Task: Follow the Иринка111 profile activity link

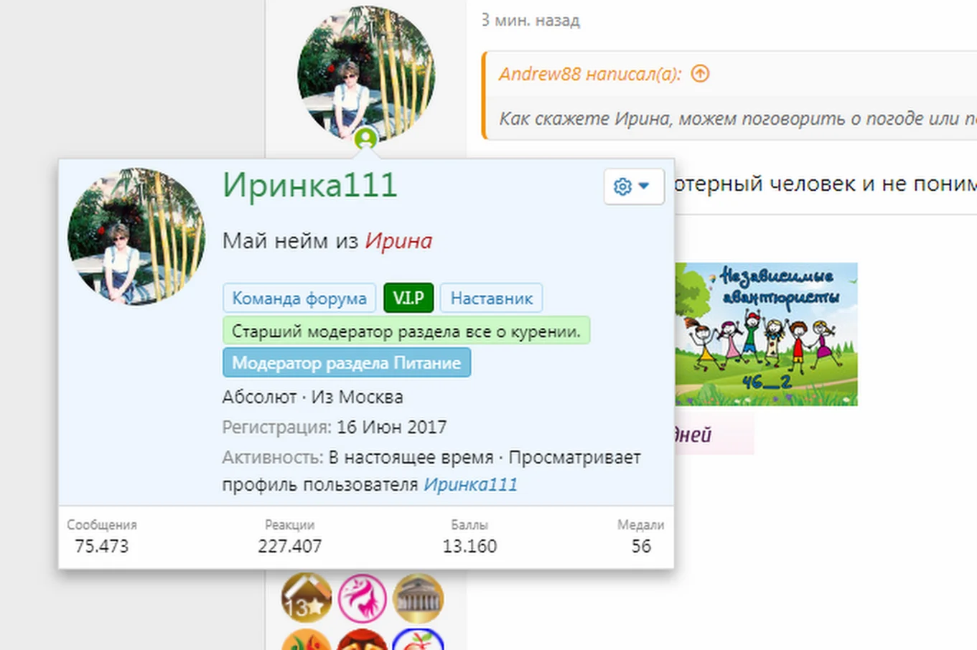Action: [x=473, y=484]
